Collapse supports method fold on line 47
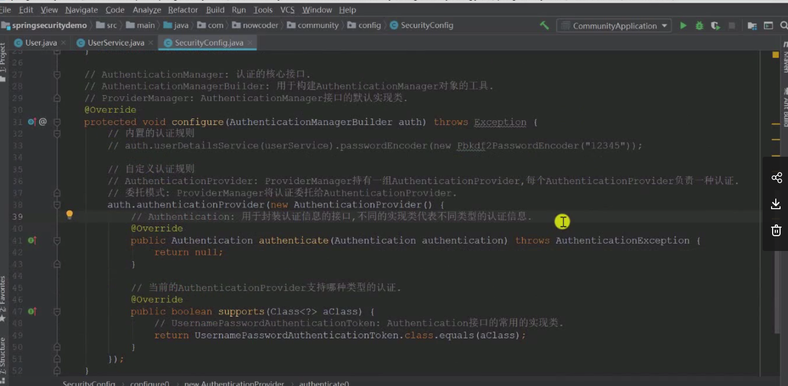 click(x=57, y=311)
